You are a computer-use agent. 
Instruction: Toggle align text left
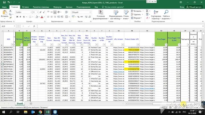point(48,17)
